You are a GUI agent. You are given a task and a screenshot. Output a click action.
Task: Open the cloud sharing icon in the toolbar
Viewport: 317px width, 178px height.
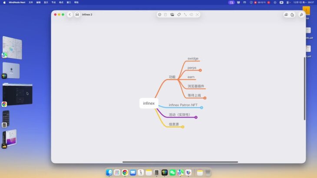click(286, 15)
